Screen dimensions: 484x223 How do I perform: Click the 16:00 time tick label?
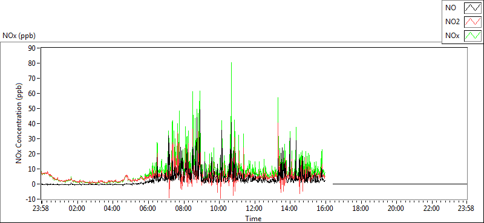(325, 208)
